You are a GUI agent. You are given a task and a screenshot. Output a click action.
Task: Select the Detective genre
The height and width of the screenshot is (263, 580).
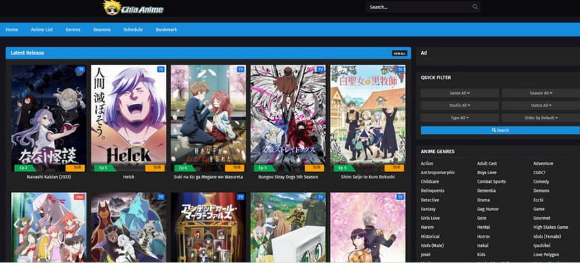click(x=430, y=200)
